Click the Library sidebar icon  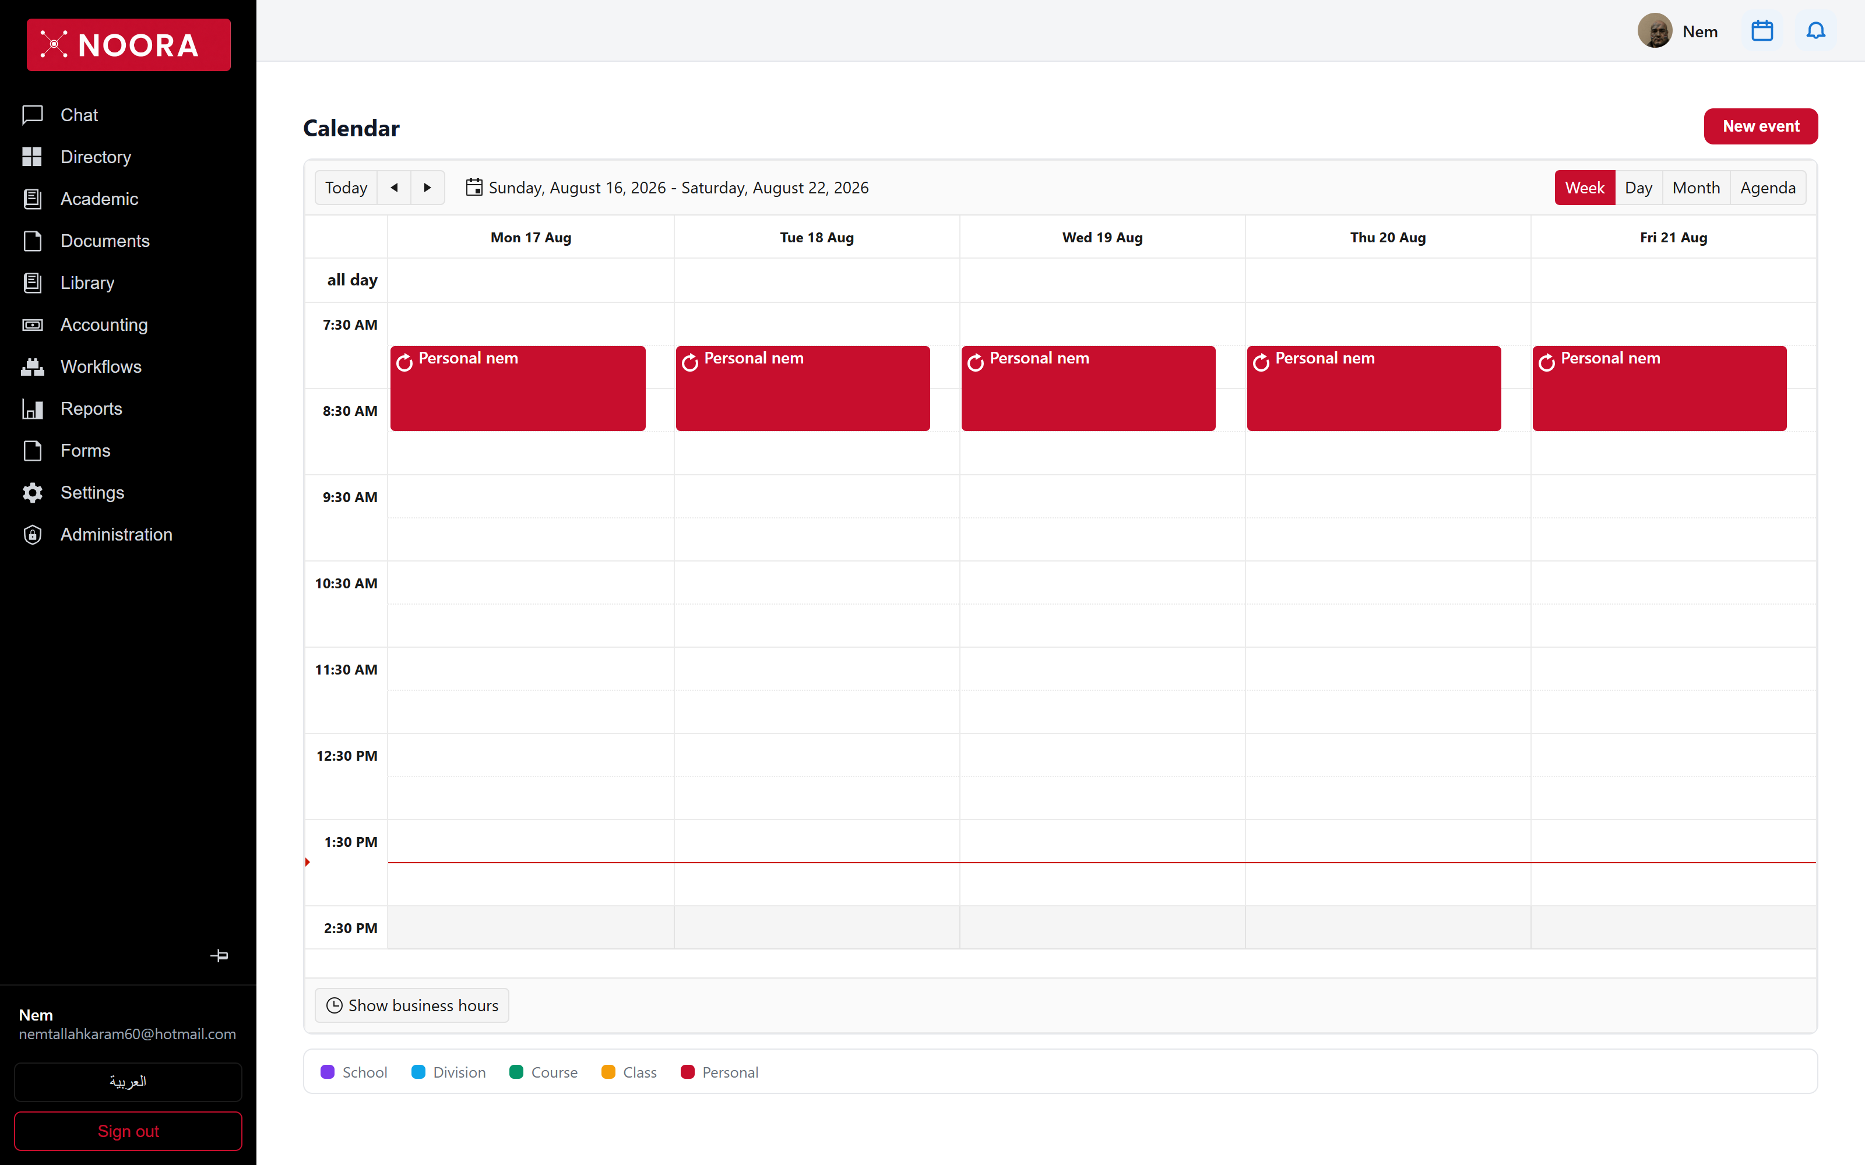pyautogui.click(x=33, y=283)
